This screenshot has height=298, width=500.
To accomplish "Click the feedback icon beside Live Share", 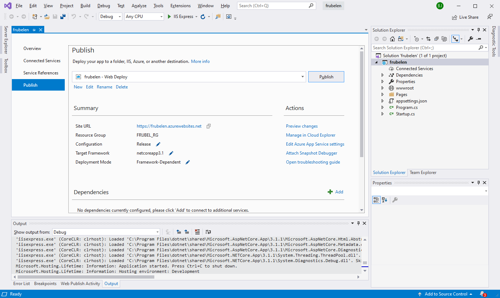I will 490,17.
